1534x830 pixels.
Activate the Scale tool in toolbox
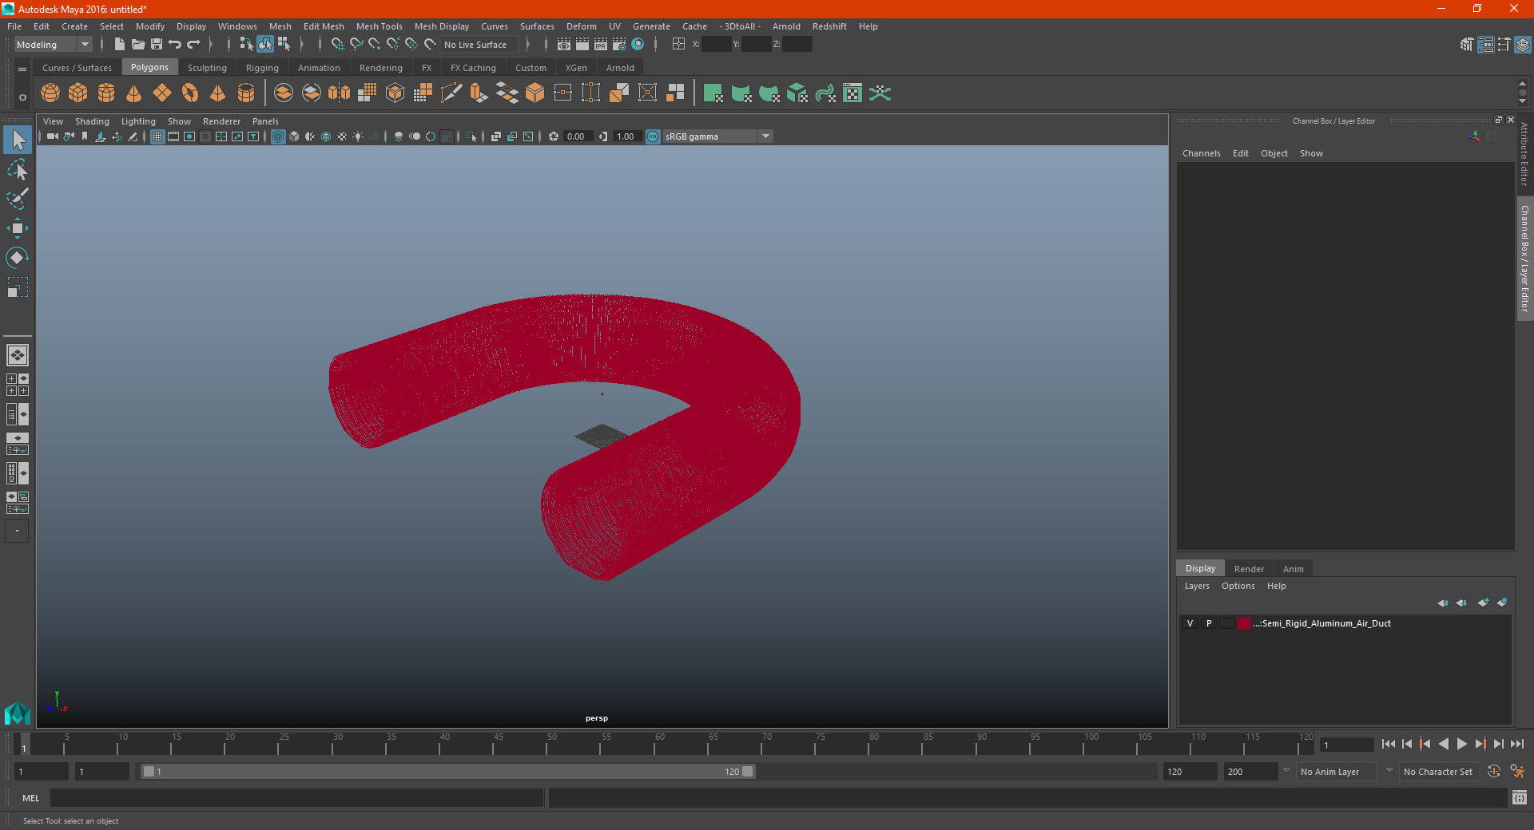pos(18,287)
